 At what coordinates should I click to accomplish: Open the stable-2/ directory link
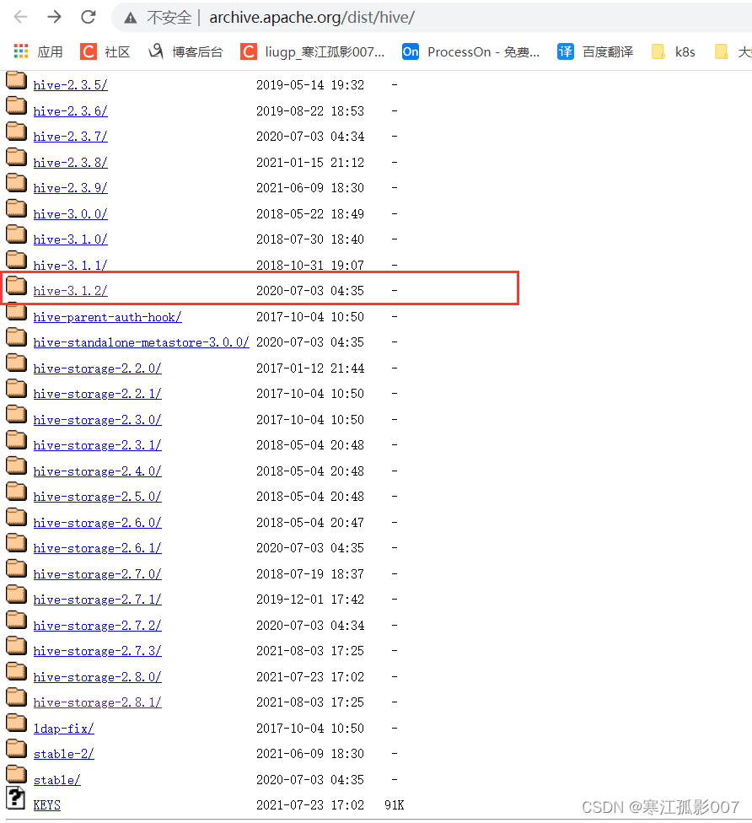pos(63,754)
